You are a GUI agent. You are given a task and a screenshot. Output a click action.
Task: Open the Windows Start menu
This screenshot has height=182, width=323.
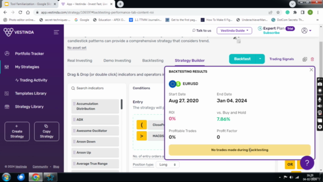(x=6, y=177)
